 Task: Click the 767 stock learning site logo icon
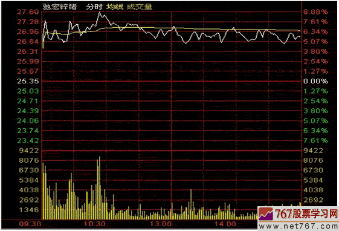pos(266,214)
